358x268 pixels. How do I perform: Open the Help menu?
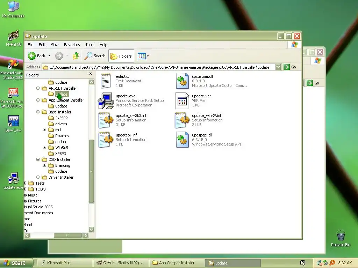pyautogui.click(x=103, y=45)
